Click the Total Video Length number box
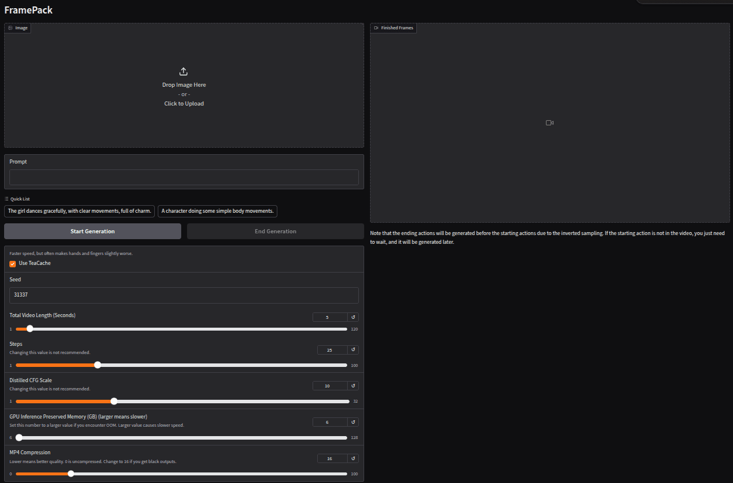 click(330, 317)
